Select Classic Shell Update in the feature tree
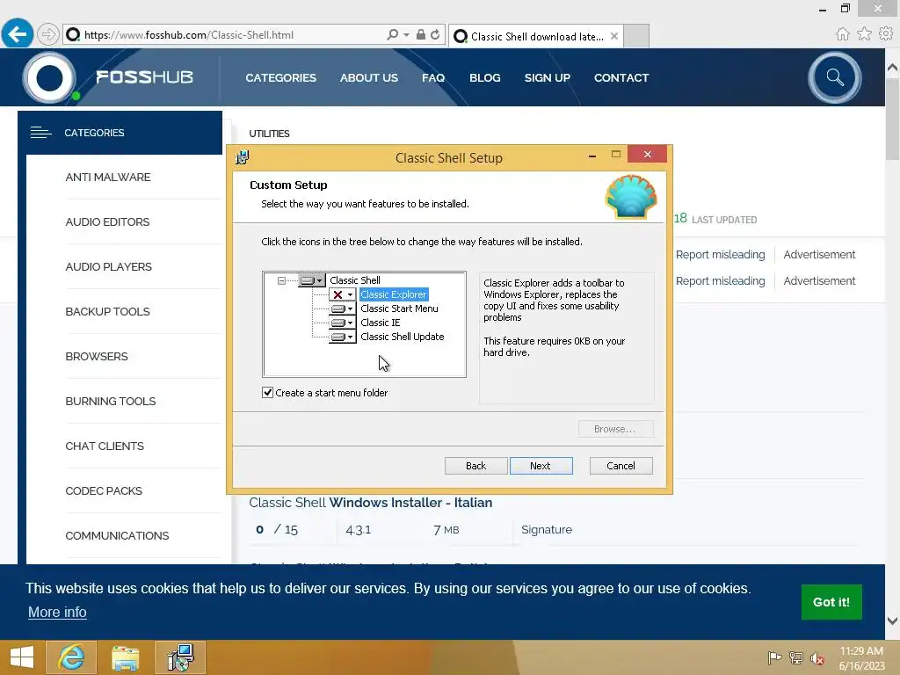The image size is (900, 675). (403, 337)
